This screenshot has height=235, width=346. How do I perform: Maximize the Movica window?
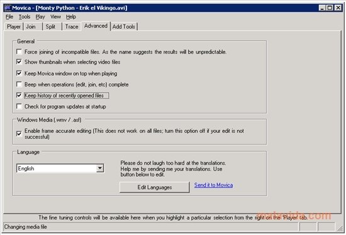[x=330, y=8]
